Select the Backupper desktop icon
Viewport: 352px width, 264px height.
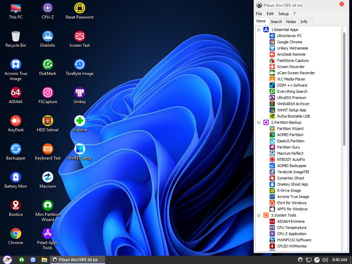pos(16,152)
